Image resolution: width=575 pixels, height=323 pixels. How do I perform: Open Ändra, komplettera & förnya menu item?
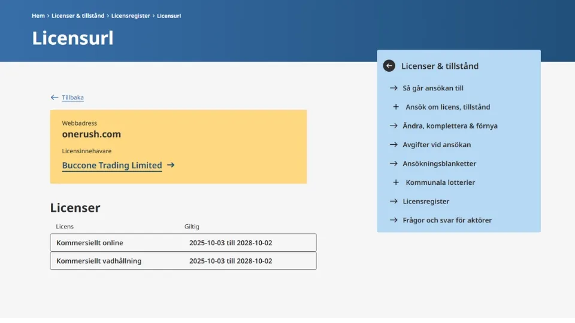[450, 126]
